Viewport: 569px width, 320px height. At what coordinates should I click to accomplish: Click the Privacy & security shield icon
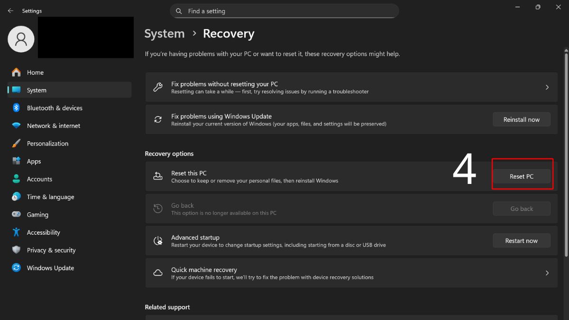[17, 250]
